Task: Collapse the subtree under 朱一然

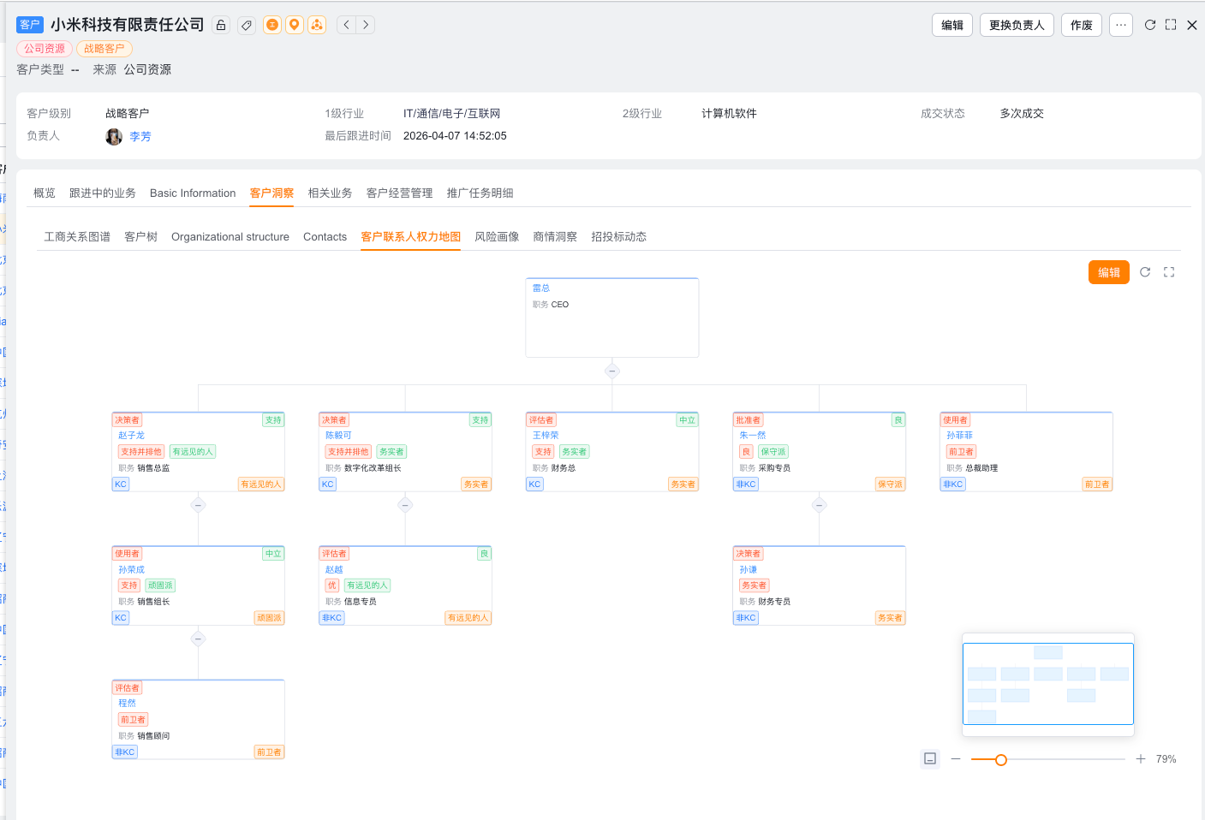Action: (820, 505)
